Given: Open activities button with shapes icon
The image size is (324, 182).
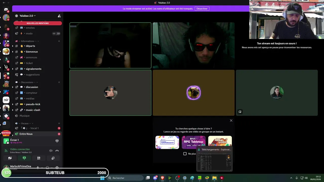Looking at the screenshot, I should pos(39,158).
